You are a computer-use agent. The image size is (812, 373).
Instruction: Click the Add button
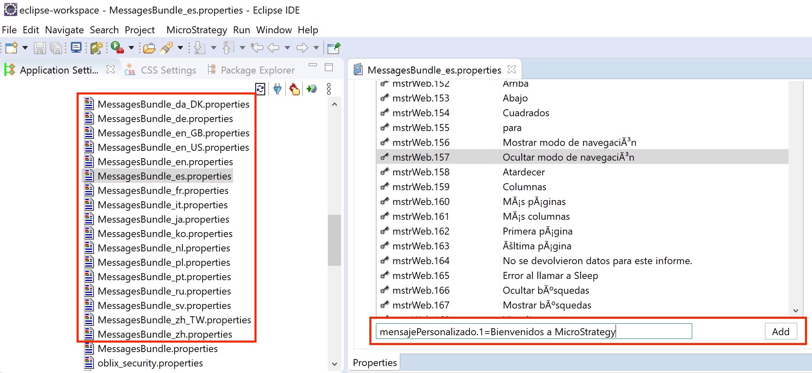click(781, 332)
